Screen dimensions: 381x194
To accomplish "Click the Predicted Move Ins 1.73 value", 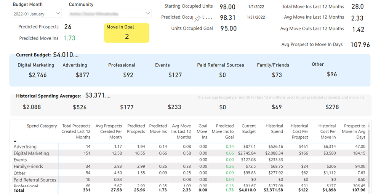I will pyautogui.click(x=69, y=38).
